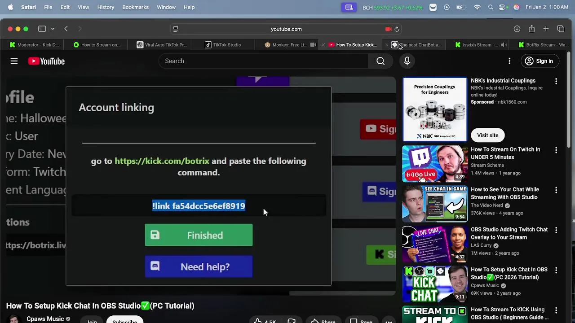
Task: Expand the sidebar tab group dropdown arrow
Action: point(53,29)
